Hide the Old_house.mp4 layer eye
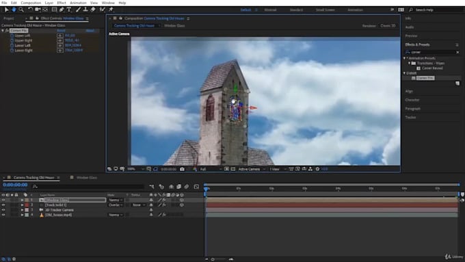 (x=3, y=215)
